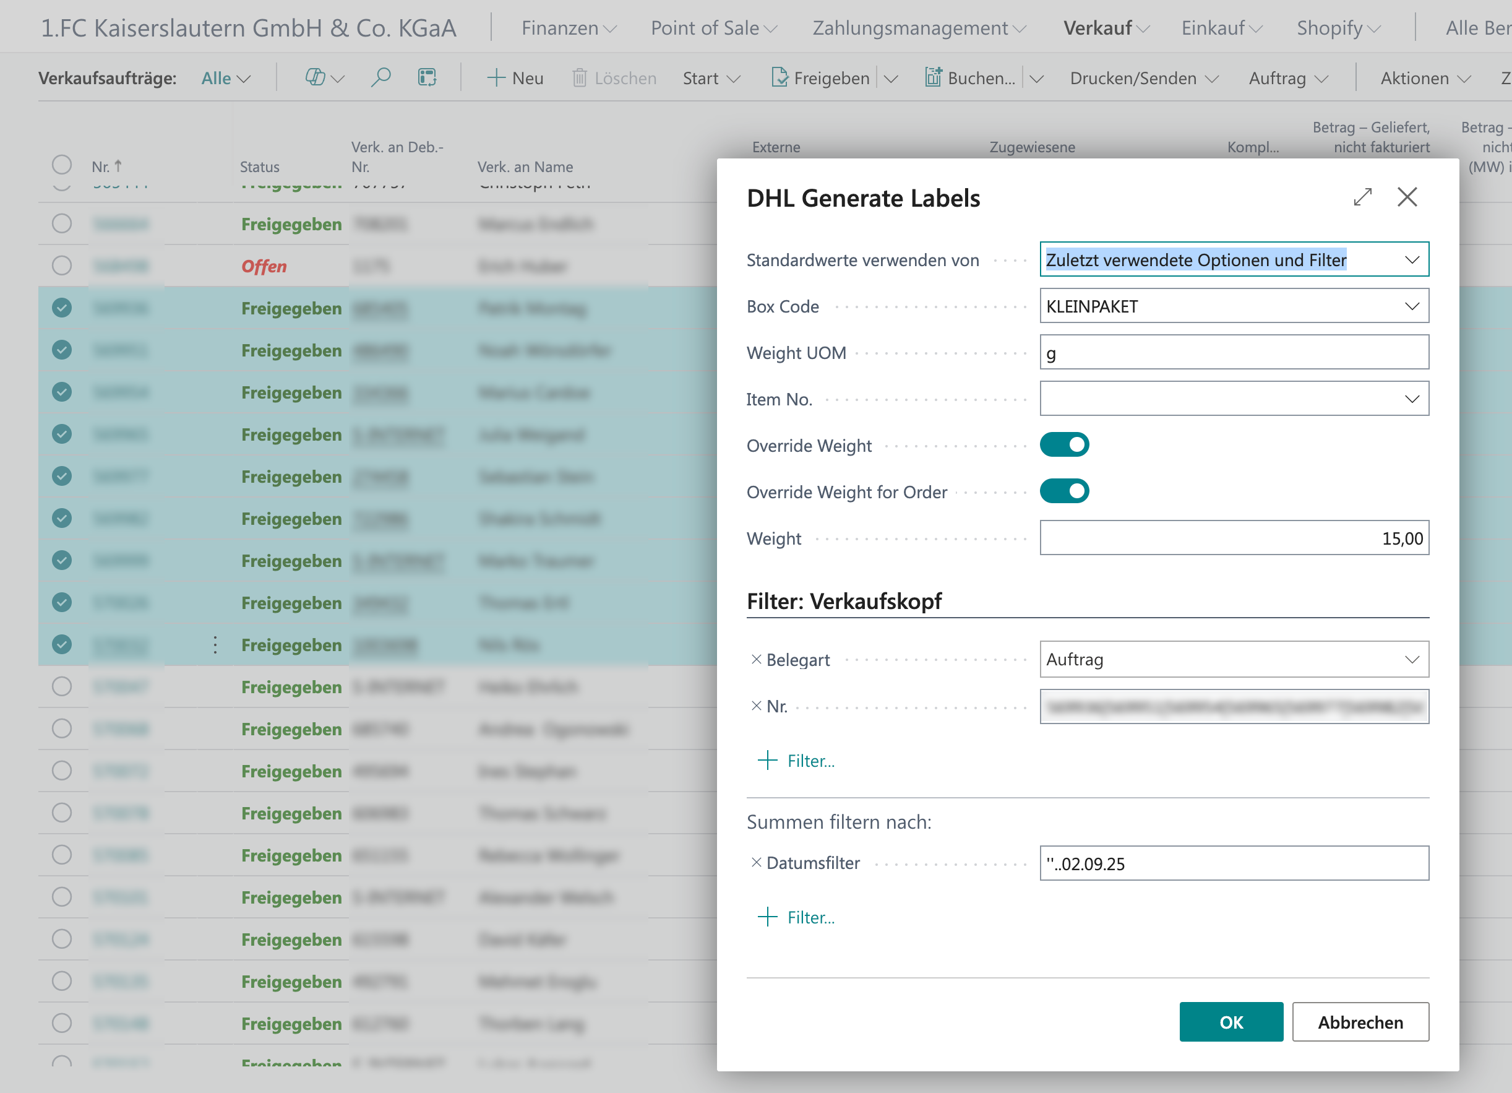Click the Alle Ber... menu at top right
This screenshot has width=1512, height=1093.
[x=1477, y=28]
